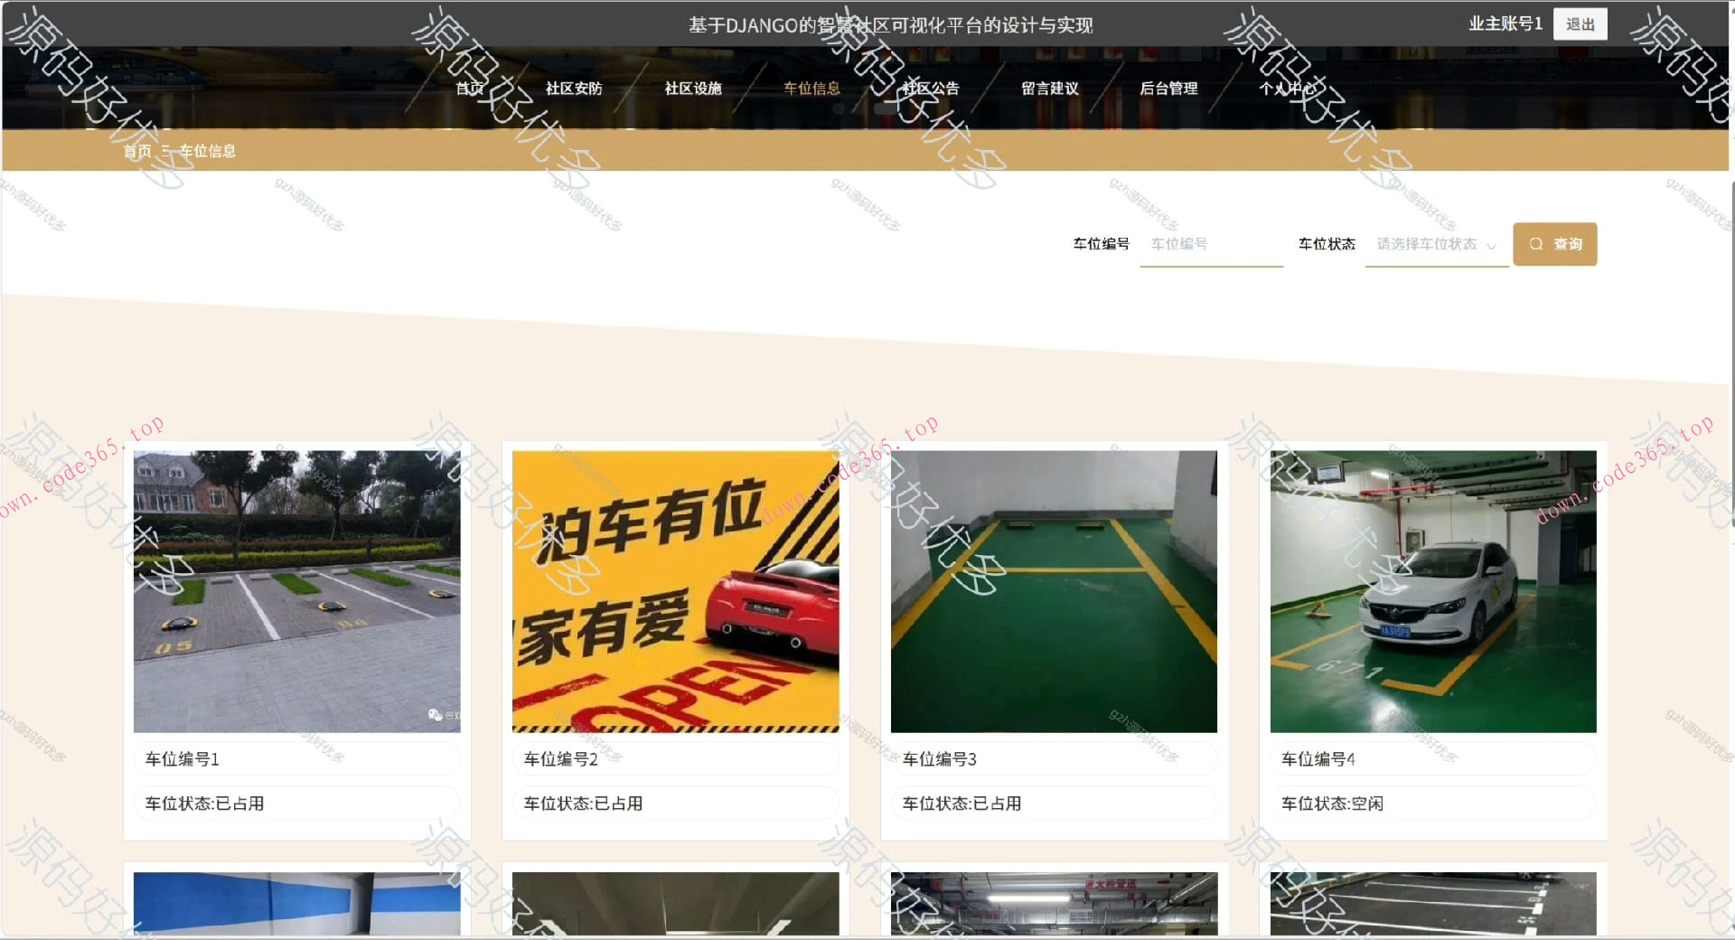Click 首页 in the breadcrumb trail
The image size is (1735, 940).
coord(137,151)
